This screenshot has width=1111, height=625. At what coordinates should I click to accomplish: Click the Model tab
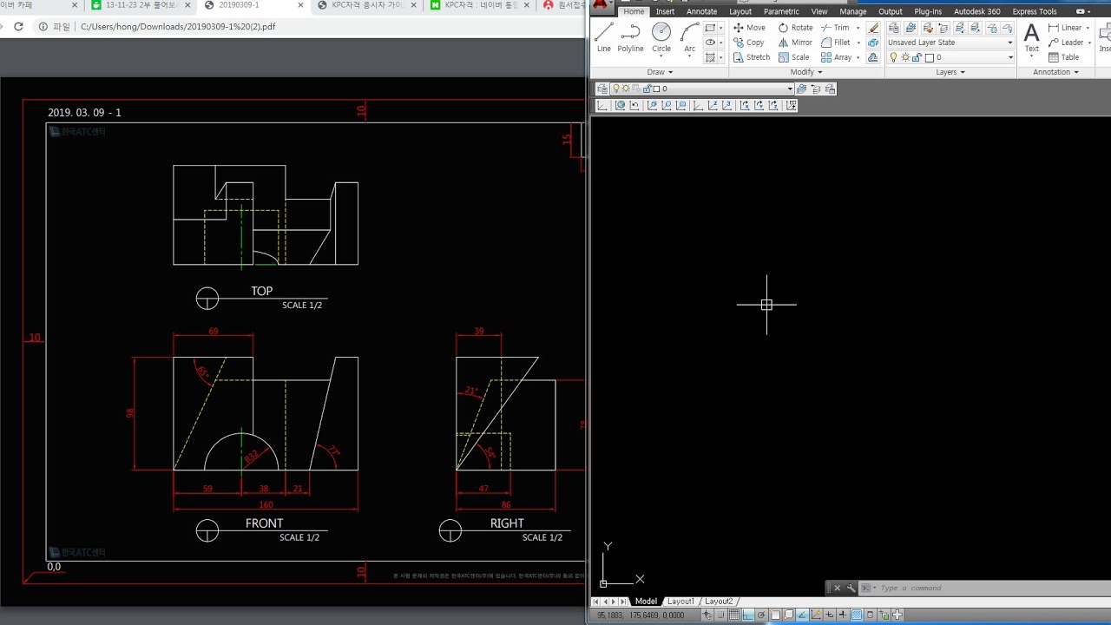coord(646,602)
